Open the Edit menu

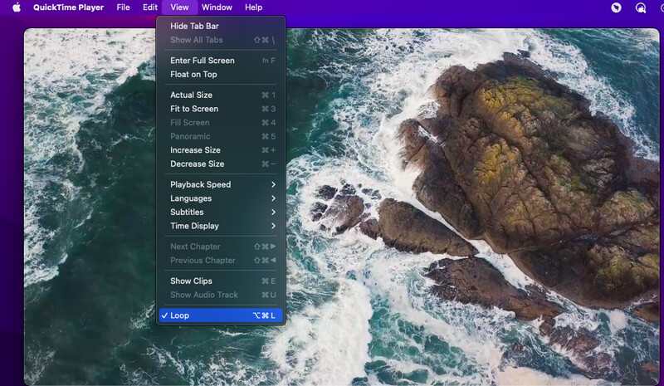pyautogui.click(x=150, y=7)
